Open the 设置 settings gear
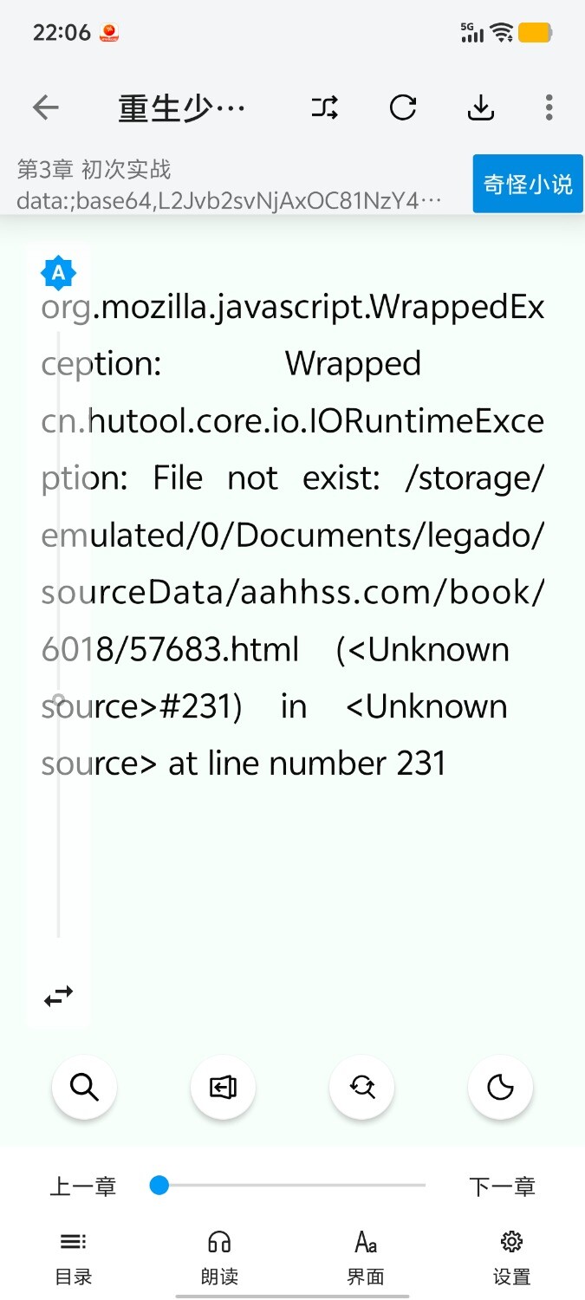Viewport: 585px width, 1300px height. [511, 1258]
